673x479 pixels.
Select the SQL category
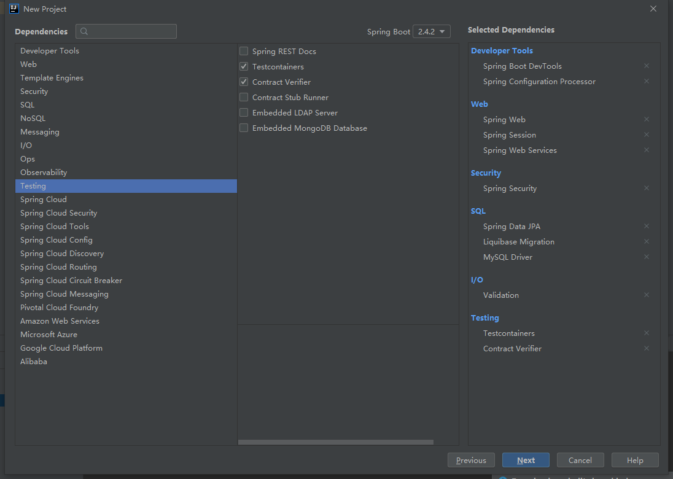(126, 105)
